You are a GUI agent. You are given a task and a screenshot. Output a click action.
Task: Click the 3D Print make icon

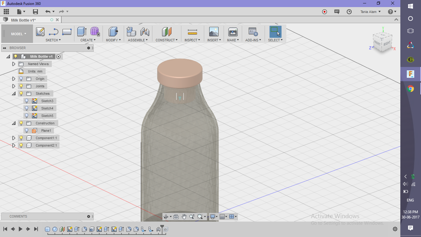233,32
